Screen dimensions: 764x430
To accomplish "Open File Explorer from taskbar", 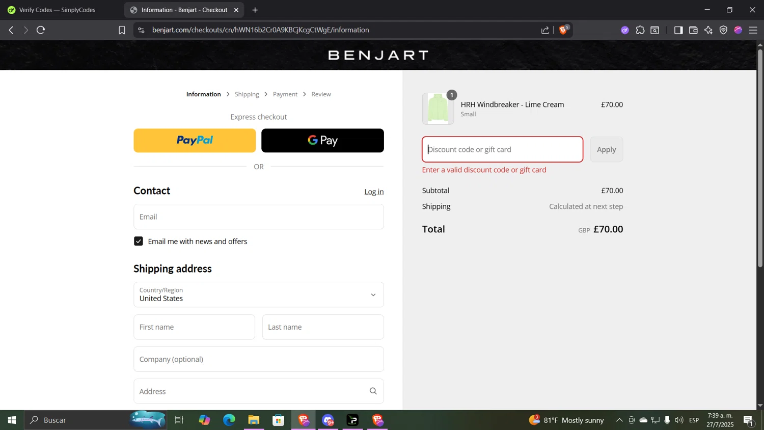I will tap(254, 420).
